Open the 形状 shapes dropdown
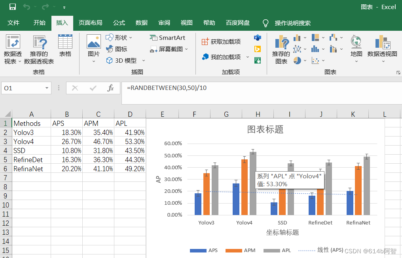Screen dimensions: 402x258 pyautogui.click(x=119, y=37)
